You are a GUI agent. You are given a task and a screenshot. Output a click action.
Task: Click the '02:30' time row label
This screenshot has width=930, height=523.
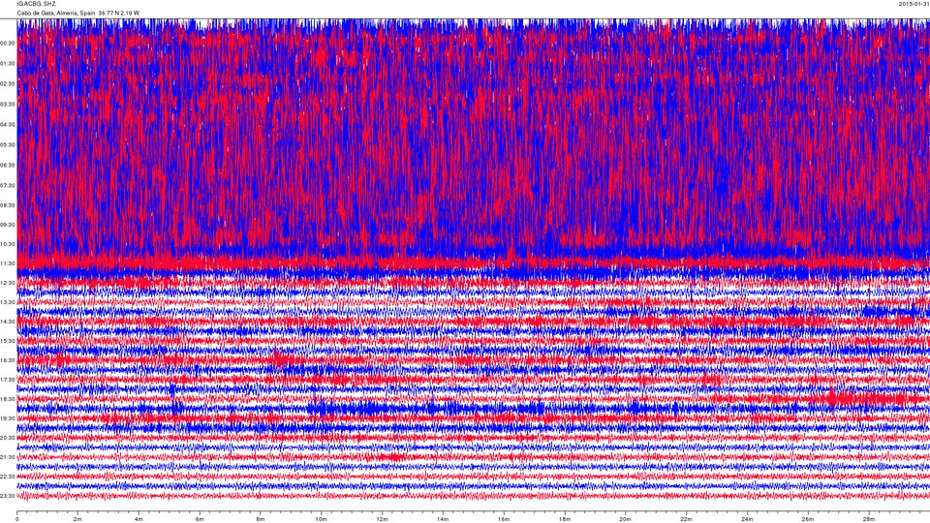point(8,83)
